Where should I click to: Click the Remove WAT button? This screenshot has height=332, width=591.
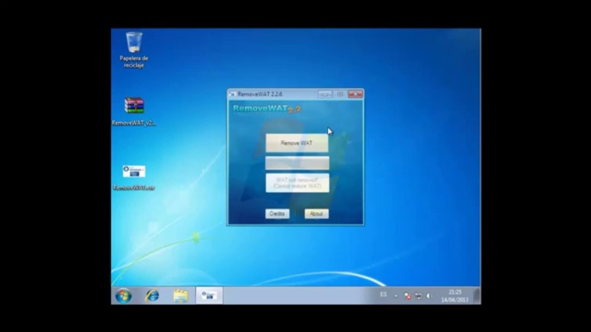[297, 143]
